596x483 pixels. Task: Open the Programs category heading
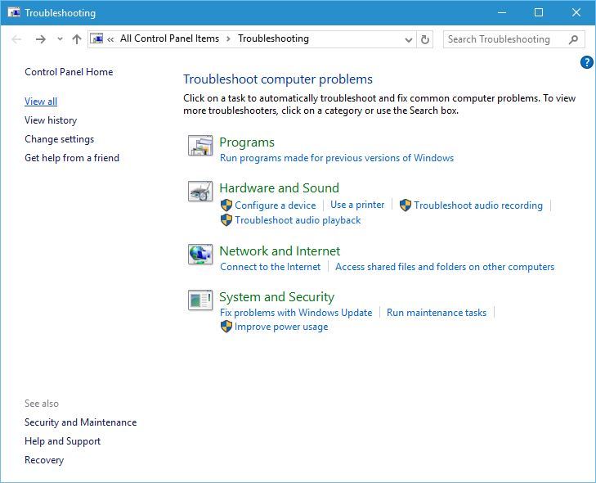(247, 142)
